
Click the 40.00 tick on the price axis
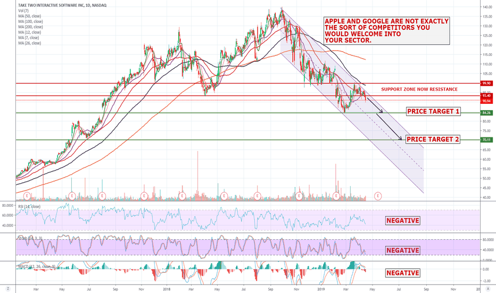tap(487, 197)
